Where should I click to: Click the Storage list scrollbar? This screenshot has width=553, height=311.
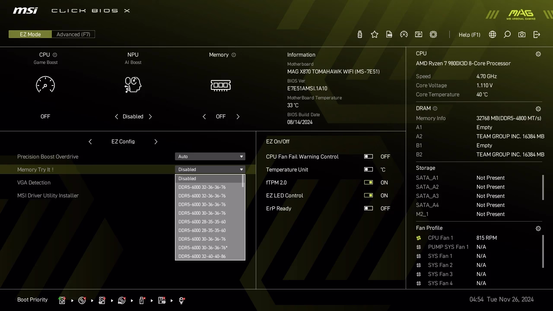(543, 187)
